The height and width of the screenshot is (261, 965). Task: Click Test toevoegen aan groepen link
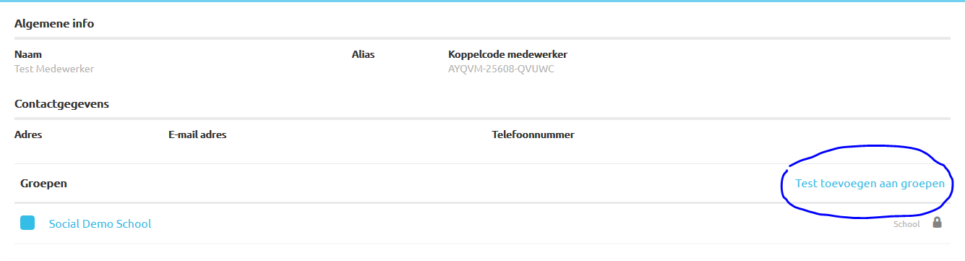(x=870, y=184)
